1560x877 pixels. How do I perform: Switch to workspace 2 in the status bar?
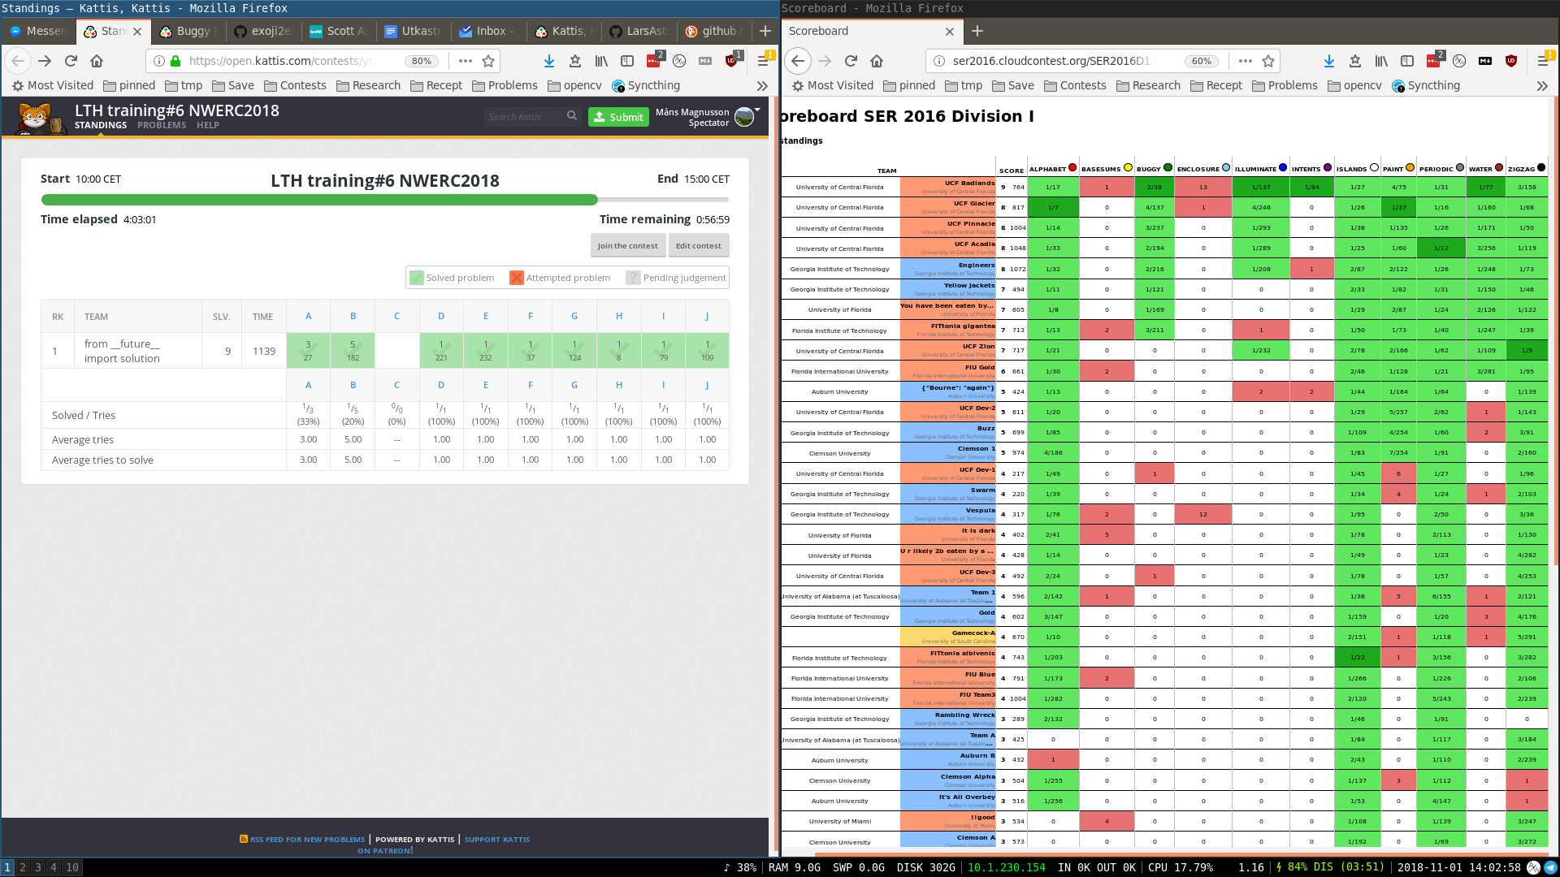23,867
